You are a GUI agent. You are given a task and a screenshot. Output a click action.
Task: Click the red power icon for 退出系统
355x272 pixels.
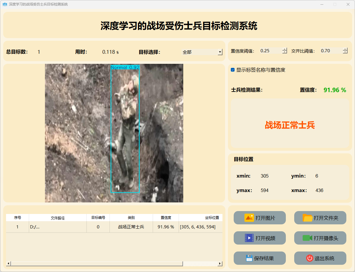coord(309,258)
